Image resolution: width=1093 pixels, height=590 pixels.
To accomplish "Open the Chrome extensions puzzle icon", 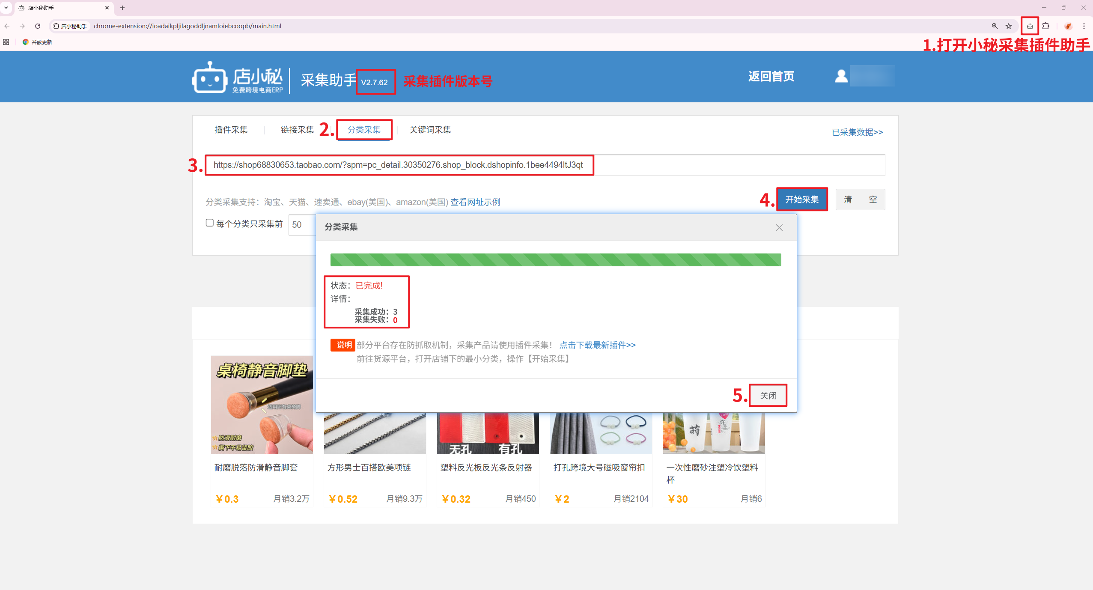I will point(1046,26).
